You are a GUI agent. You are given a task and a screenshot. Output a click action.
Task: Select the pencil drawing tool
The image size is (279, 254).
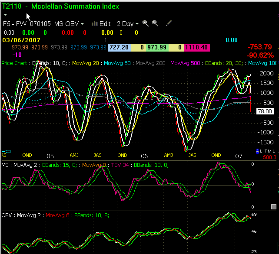[x=169, y=23]
